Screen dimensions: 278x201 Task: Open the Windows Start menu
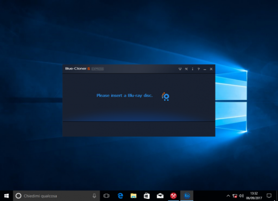(6, 196)
